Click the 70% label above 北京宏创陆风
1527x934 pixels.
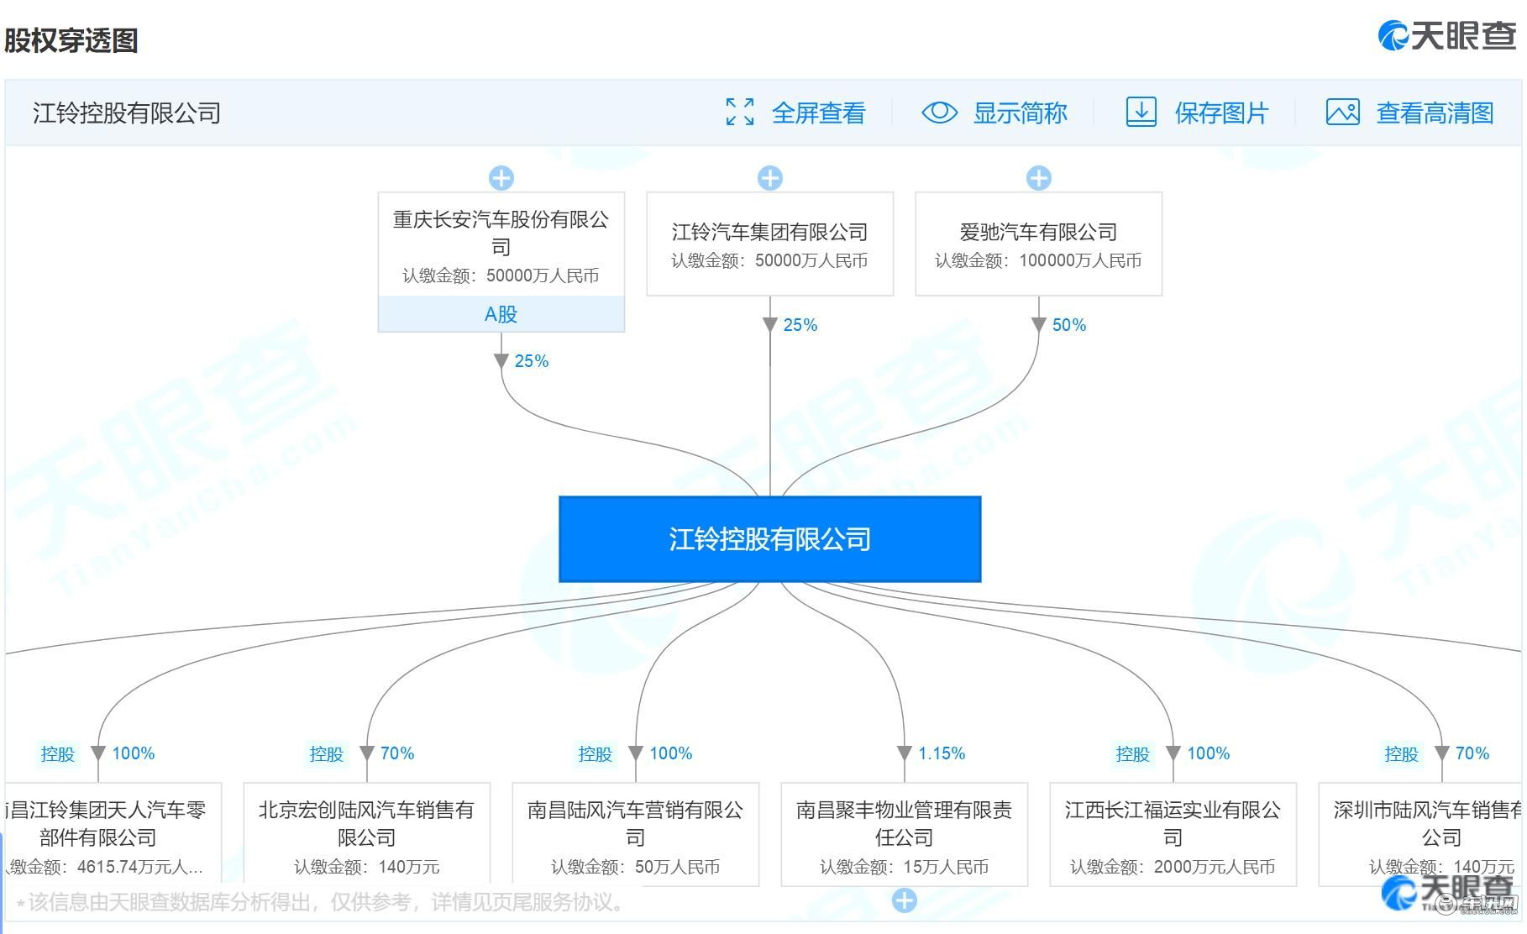click(x=397, y=753)
